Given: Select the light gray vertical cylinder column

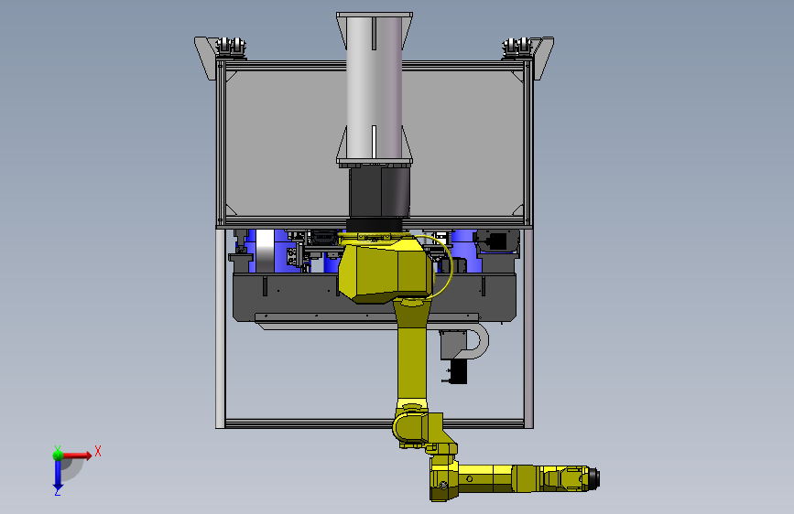Looking at the screenshot, I should click(x=375, y=88).
